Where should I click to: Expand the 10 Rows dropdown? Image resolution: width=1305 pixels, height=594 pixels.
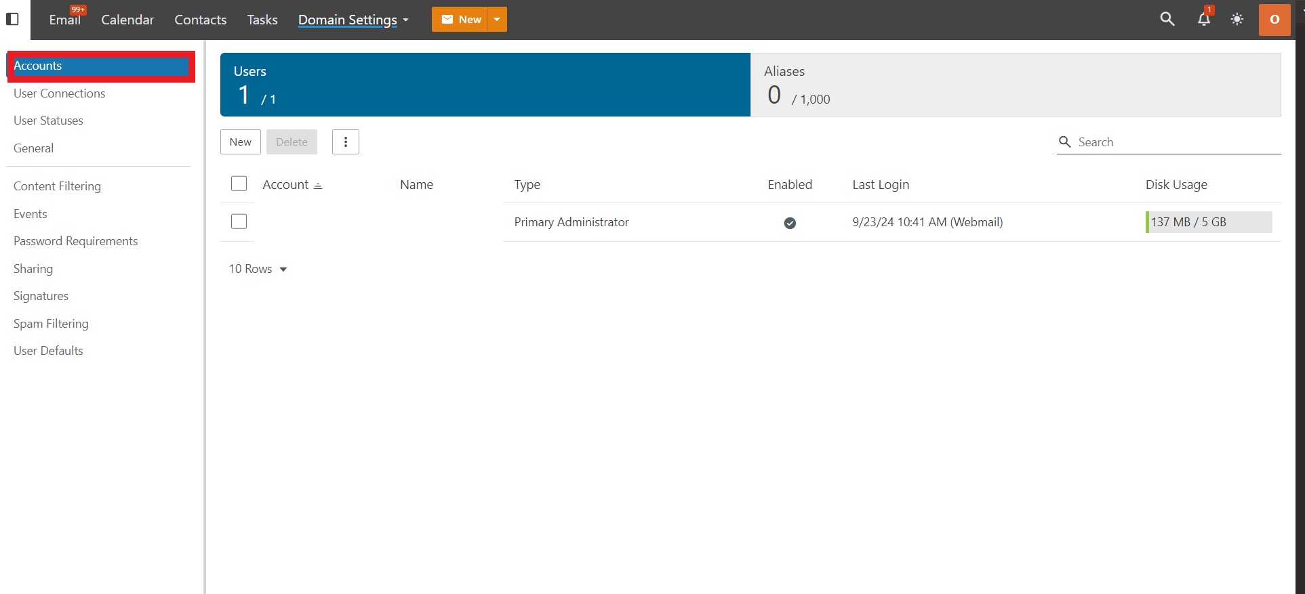click(258, 269)
